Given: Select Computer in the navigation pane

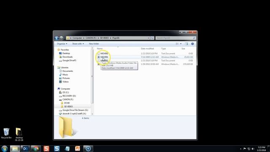Looking at the screenshot, I should pos(65,89).
